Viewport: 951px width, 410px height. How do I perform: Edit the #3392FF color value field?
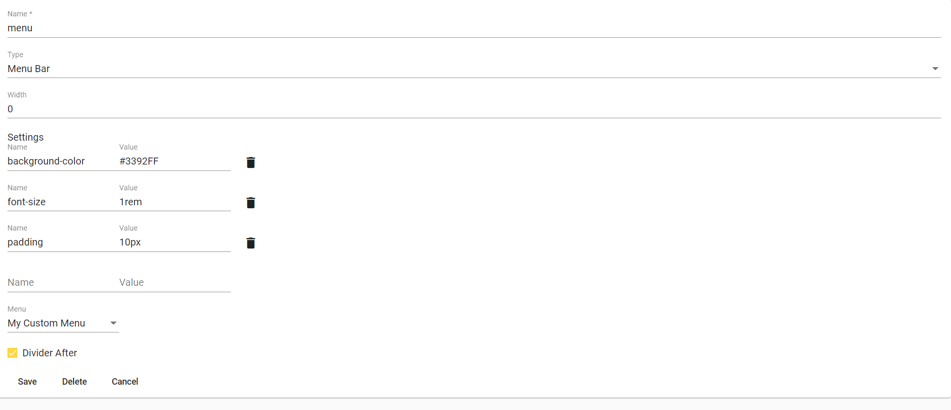coord(175,161)
